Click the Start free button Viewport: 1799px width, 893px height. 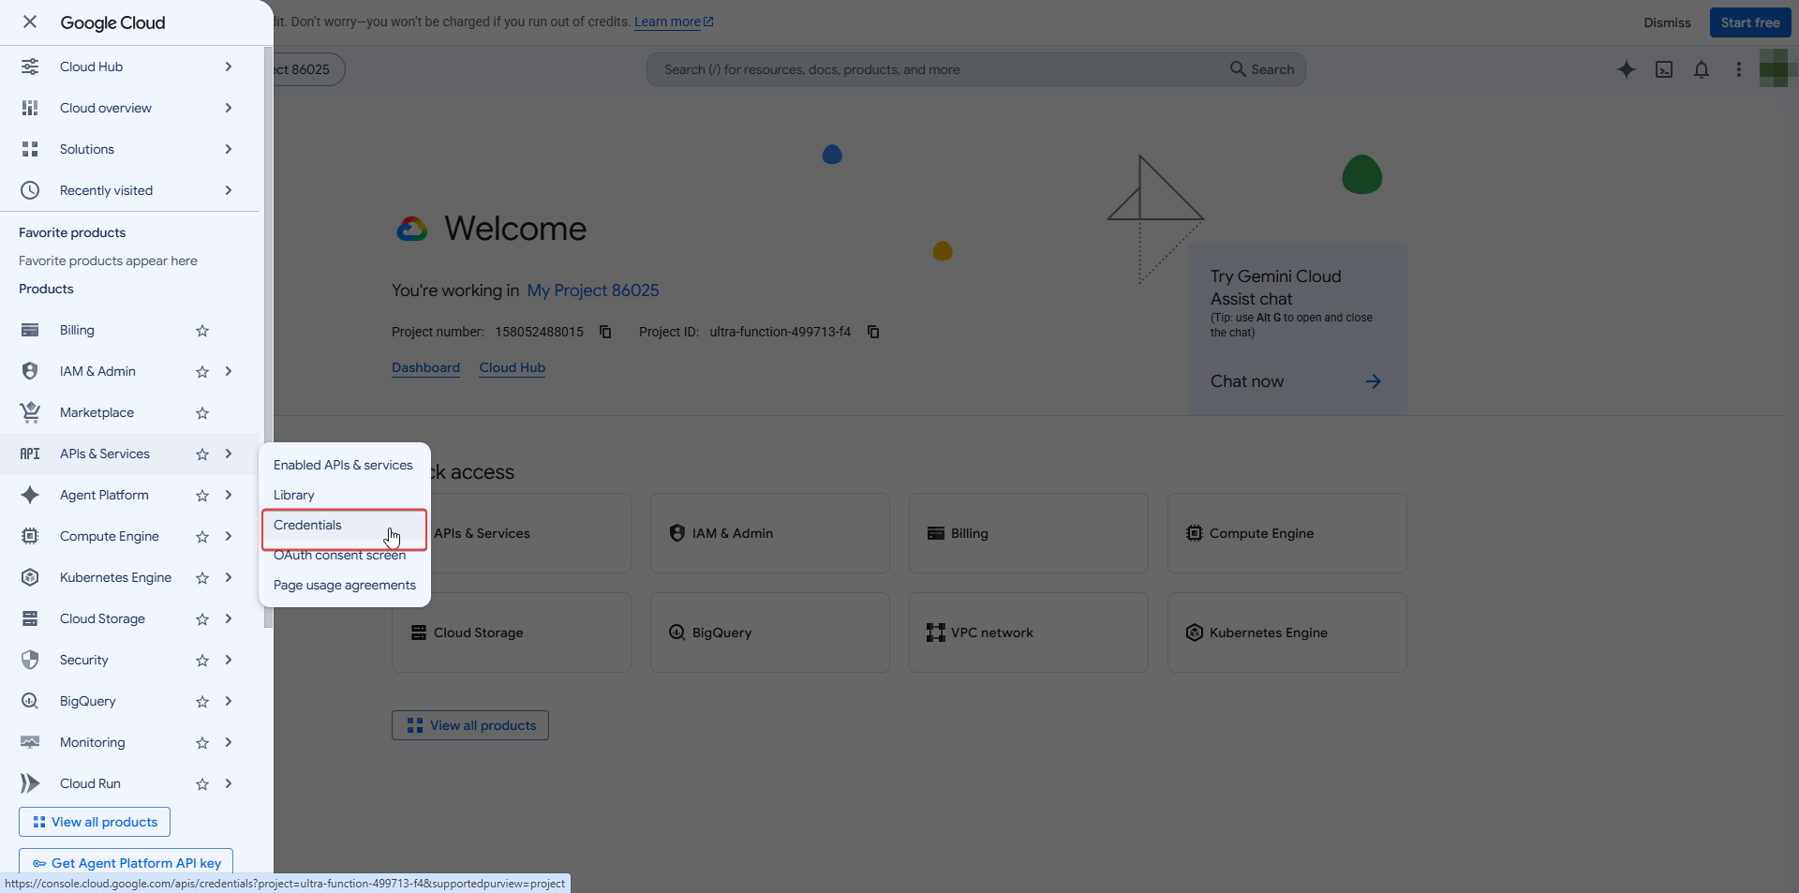click(x=1750, y=22)
